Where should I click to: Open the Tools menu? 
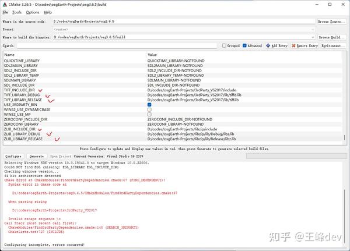click(x=17, y=12)
